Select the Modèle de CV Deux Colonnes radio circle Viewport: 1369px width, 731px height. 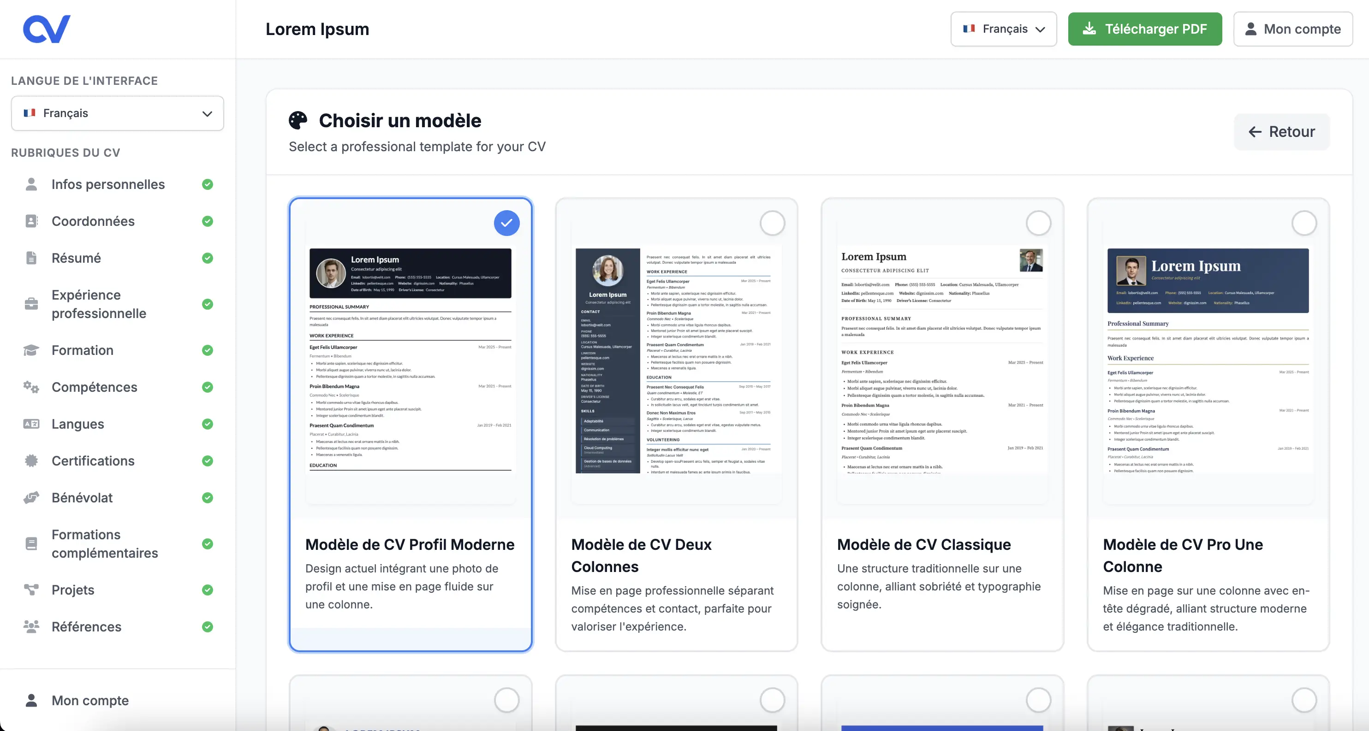click(x=773, y=223)
